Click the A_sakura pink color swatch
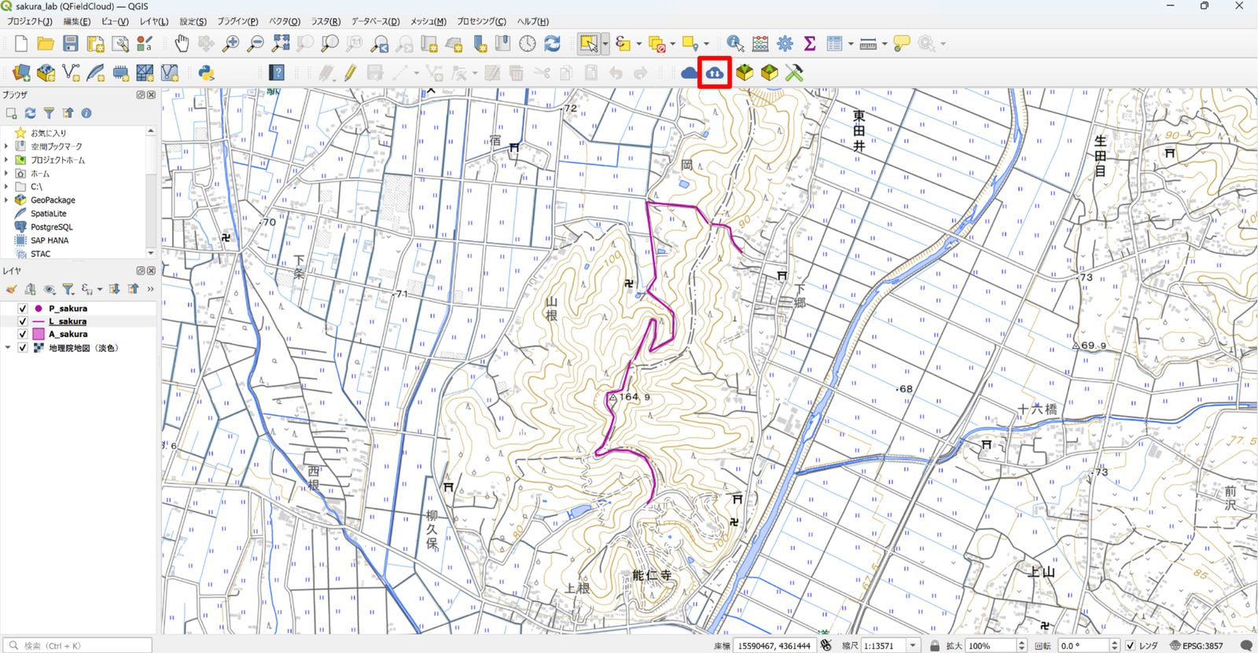The image size is (1258, 653). tap(39, 334)
